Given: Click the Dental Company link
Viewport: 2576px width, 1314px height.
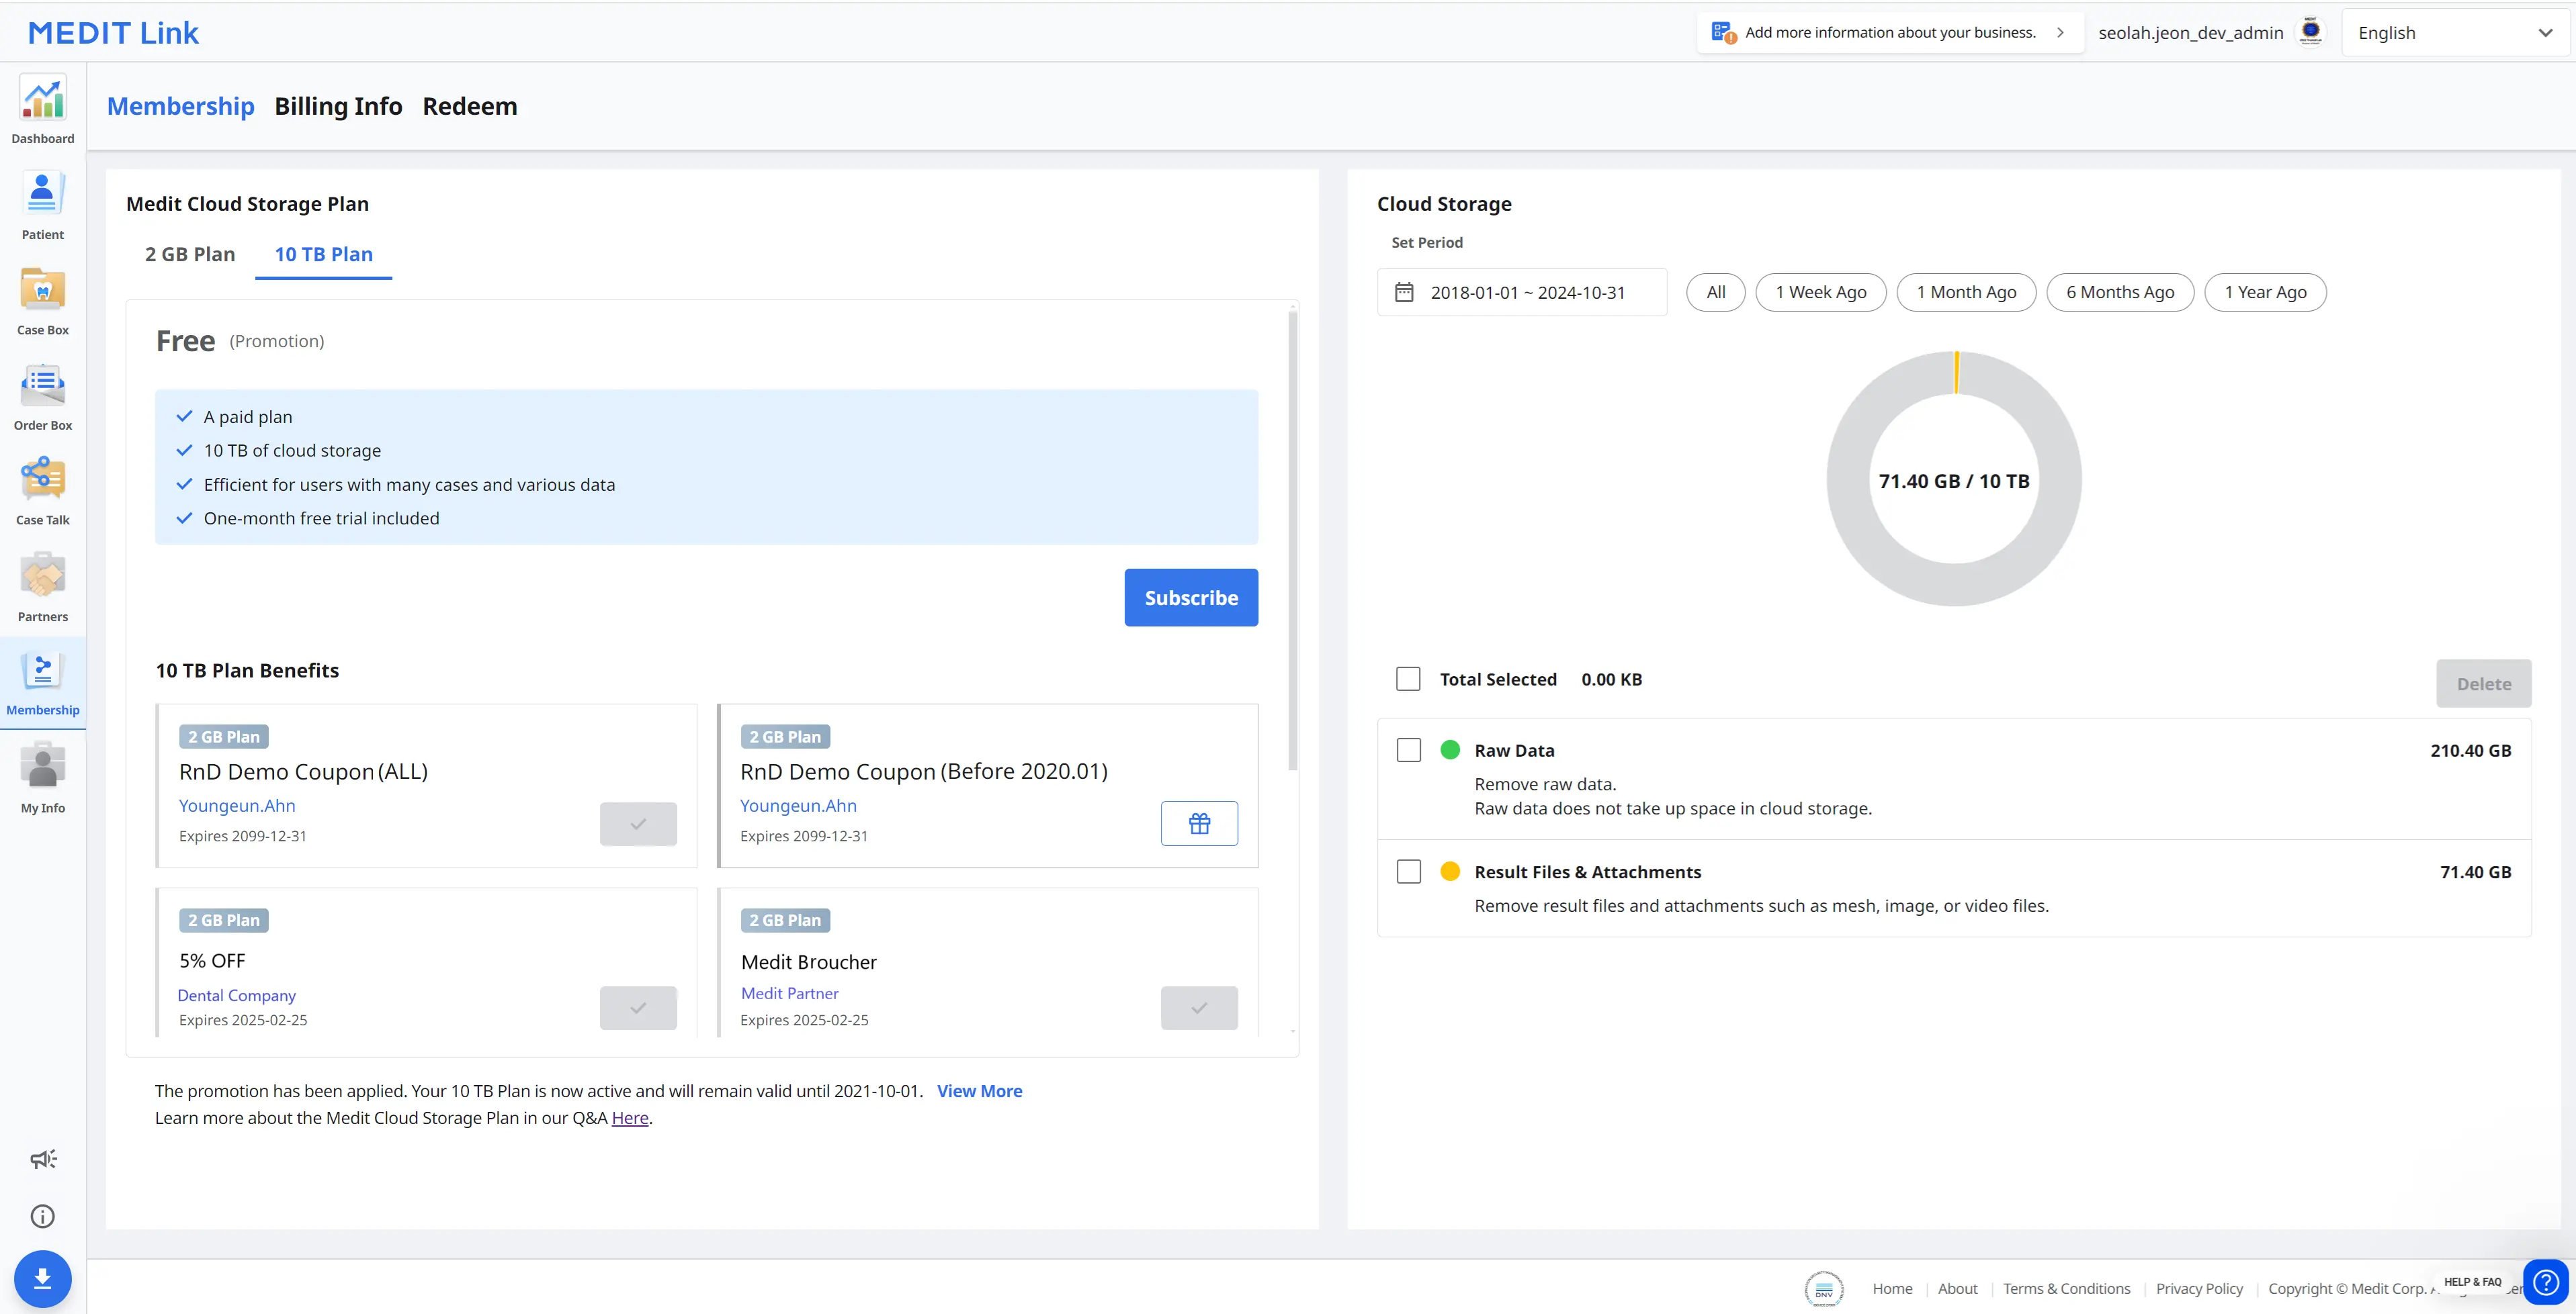Looking at the screenshot, I should coord(236,995).
